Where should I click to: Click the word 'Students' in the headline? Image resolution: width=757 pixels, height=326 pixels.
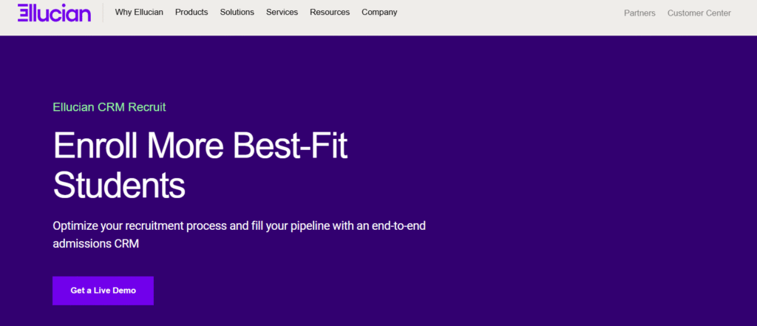pos(119,185)
